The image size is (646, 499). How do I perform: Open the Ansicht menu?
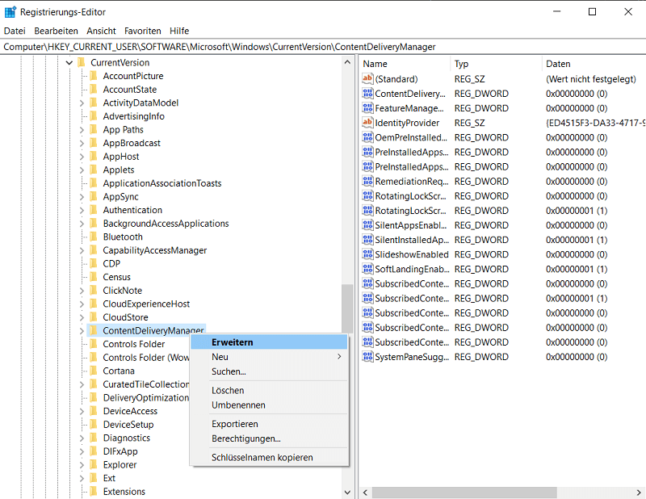pyautogui.click(x=101, y=31)
